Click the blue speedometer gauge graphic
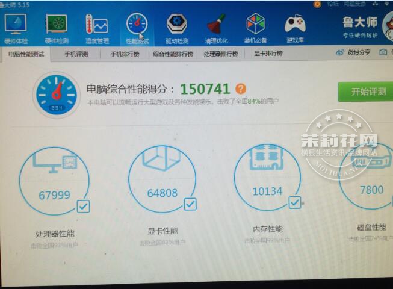This screenshot has width=393, height=289. coord(57,95)
